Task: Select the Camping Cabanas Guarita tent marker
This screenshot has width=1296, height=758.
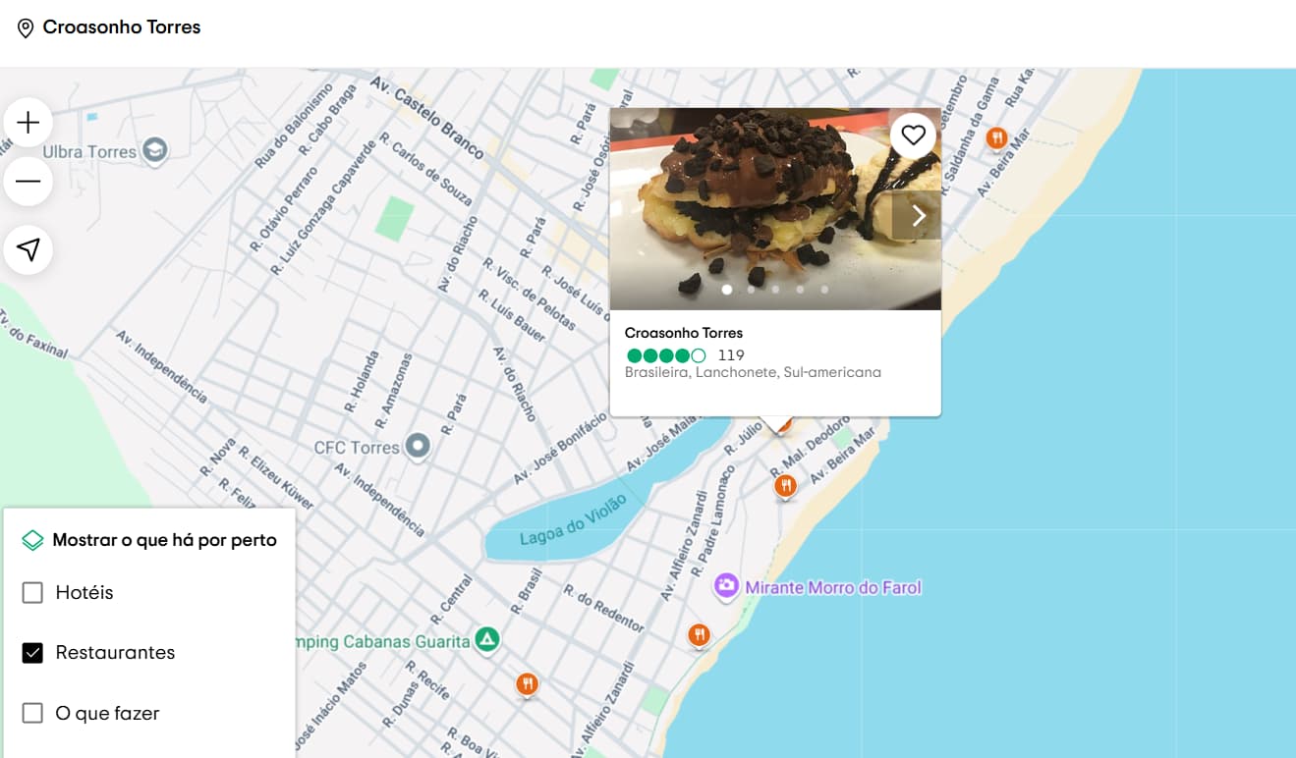Action: point(486,641)
